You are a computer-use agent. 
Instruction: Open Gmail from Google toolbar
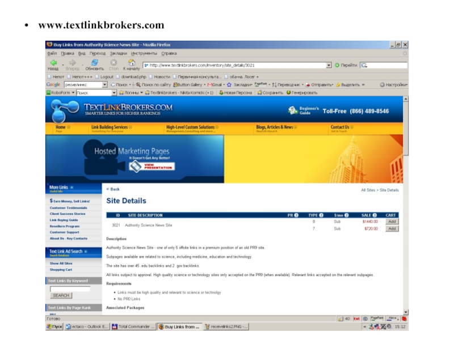[215, 84]
